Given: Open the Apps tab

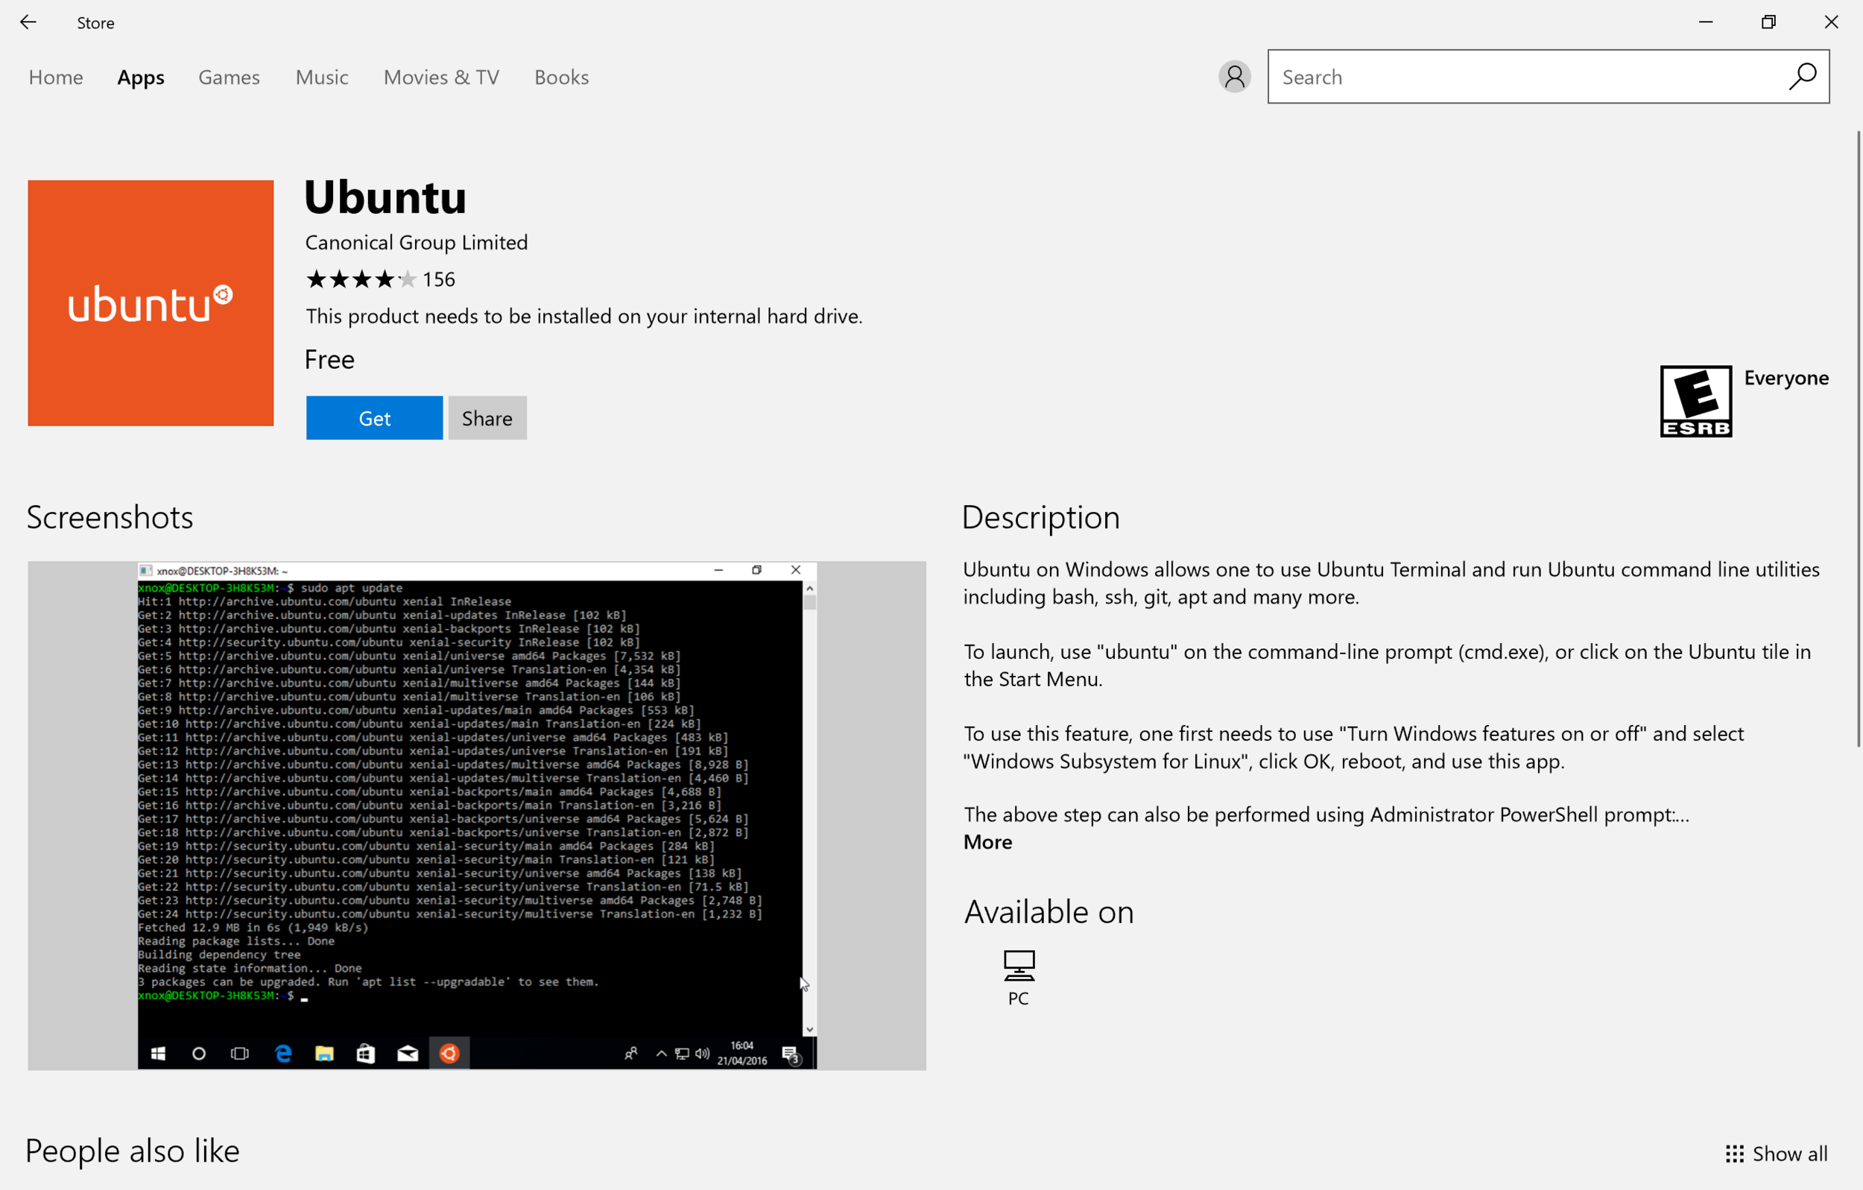Looking at the screenshot, I should (x=141, y=77).
